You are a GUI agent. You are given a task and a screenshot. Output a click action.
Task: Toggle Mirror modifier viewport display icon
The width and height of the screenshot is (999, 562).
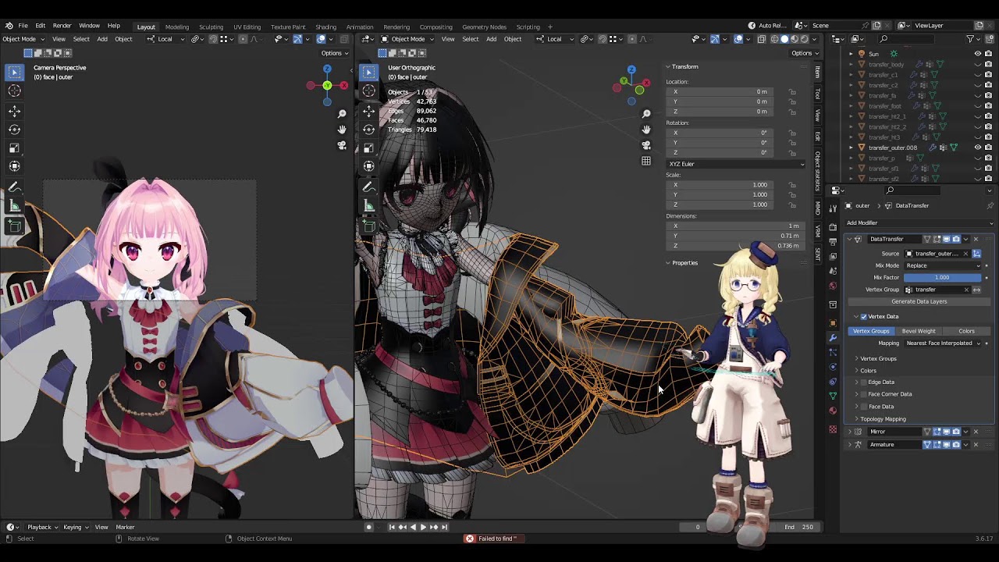click(947, 432)
